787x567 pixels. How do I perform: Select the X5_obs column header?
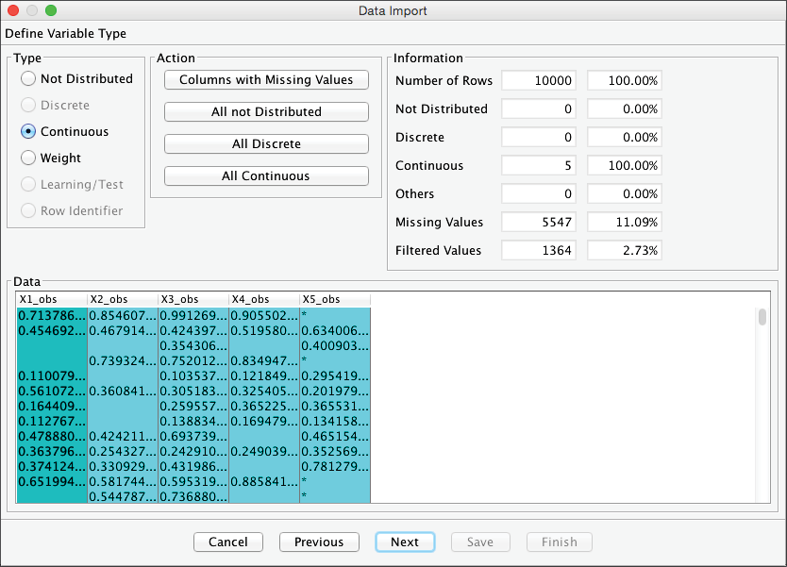335,300
